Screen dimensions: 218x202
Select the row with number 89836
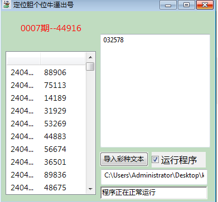click(x=46, y=175)
